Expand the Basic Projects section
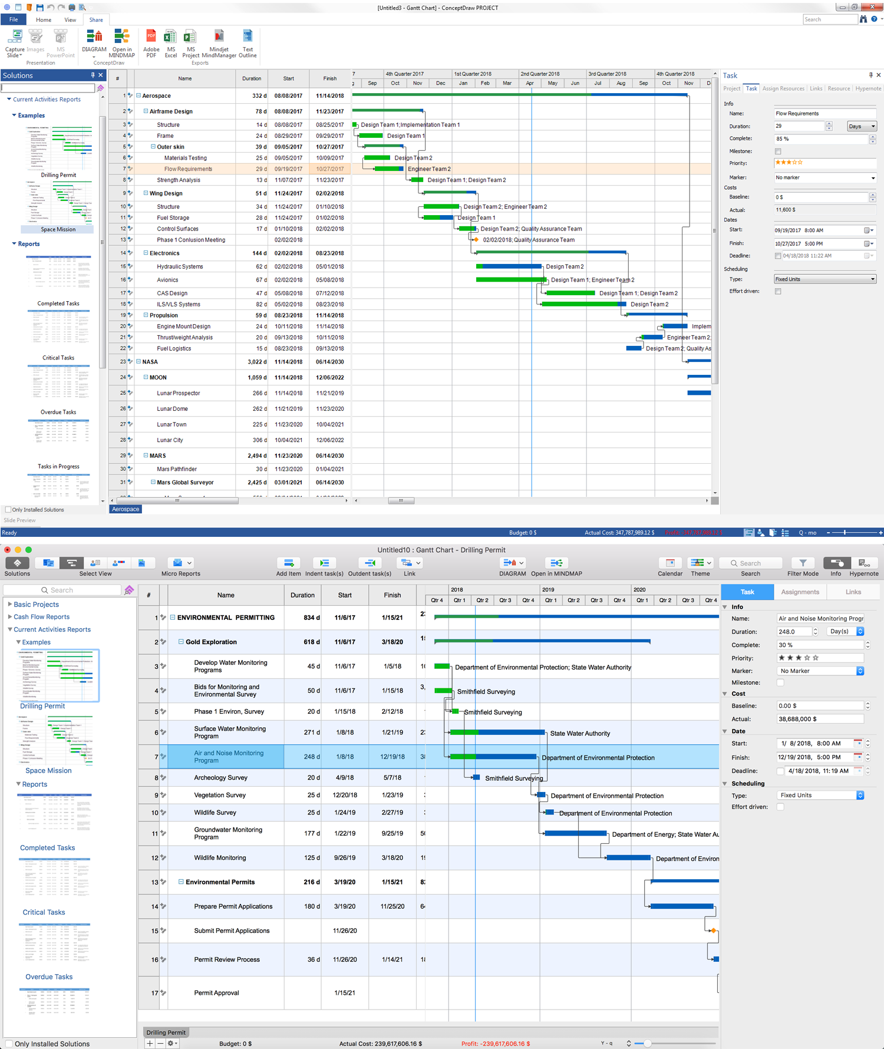Screen dimensions: 884x1049 pos(9,605)
